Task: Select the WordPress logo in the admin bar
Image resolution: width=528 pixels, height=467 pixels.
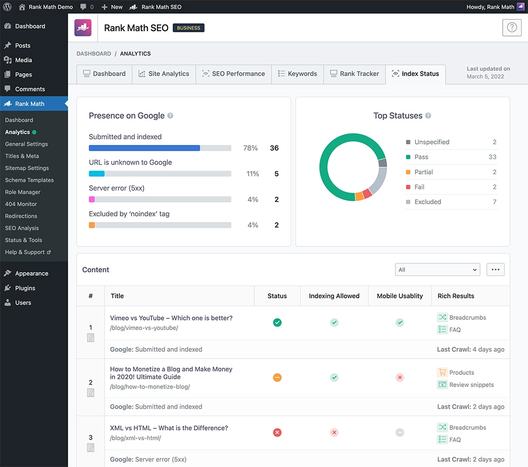Action: click(x=7, y=6)
